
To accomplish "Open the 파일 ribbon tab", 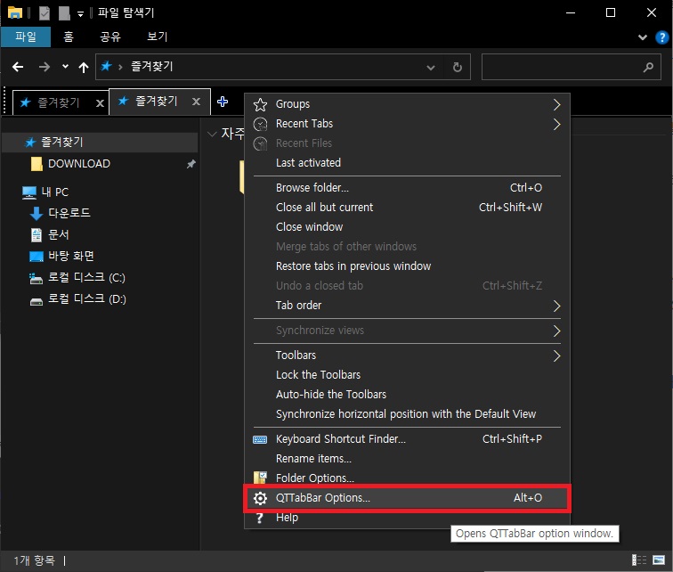I will [x=26, y=37].
